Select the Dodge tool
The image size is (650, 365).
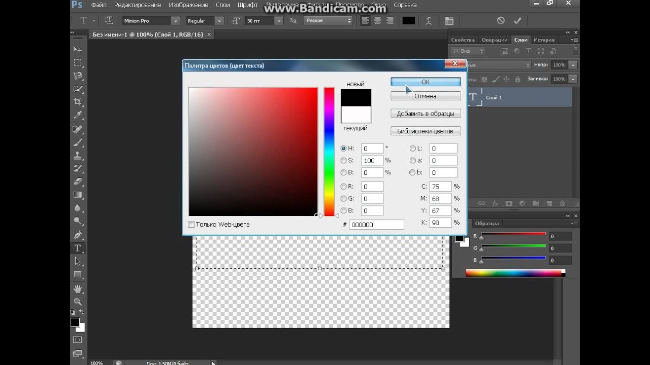78,221
